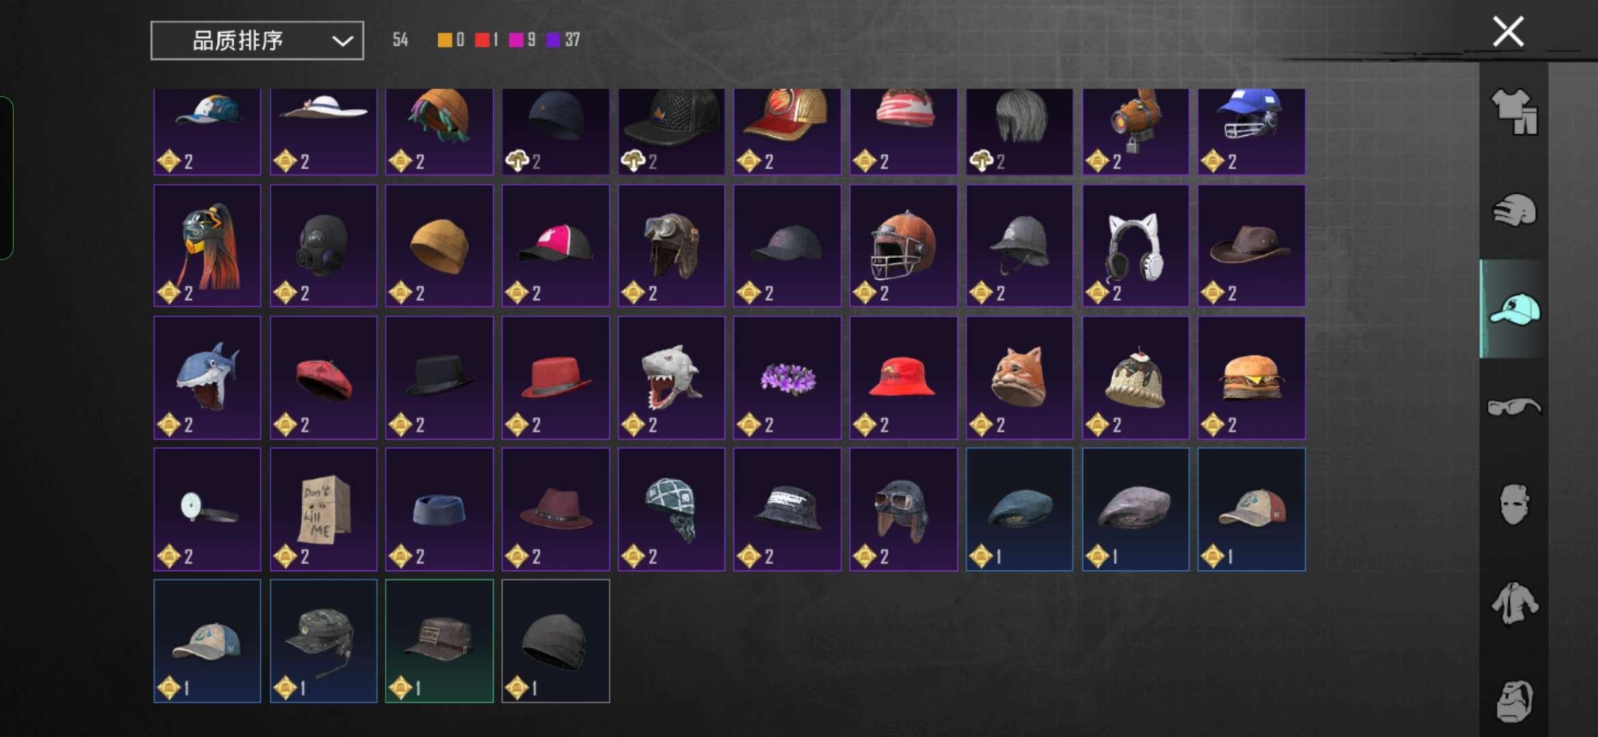Select the black gas mask item
The image size is (1598, 737).
[x=323, y=246]
